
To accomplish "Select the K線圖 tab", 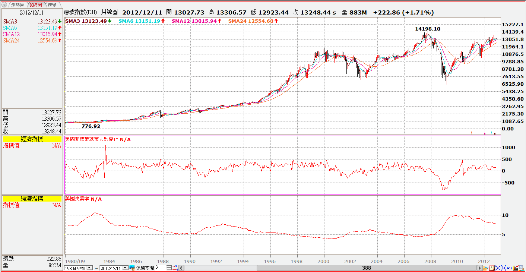I will click(36, 5).
